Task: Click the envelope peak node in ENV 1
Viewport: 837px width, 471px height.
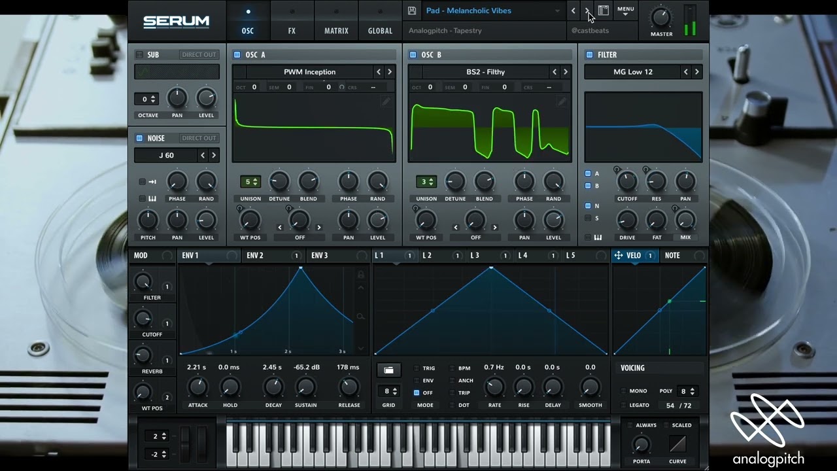Action: tap(301, 268)
